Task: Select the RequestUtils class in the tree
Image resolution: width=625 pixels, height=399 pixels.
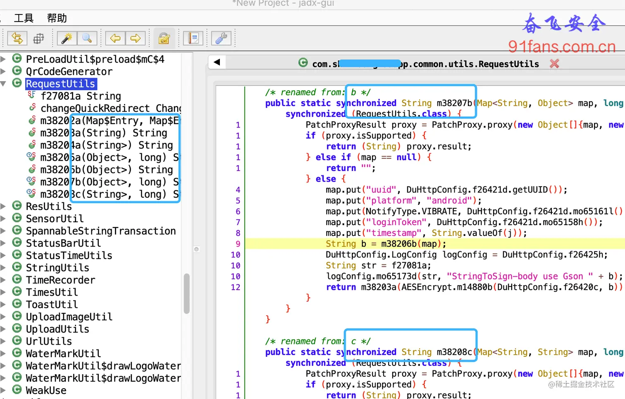Action: tap(61, 84)
